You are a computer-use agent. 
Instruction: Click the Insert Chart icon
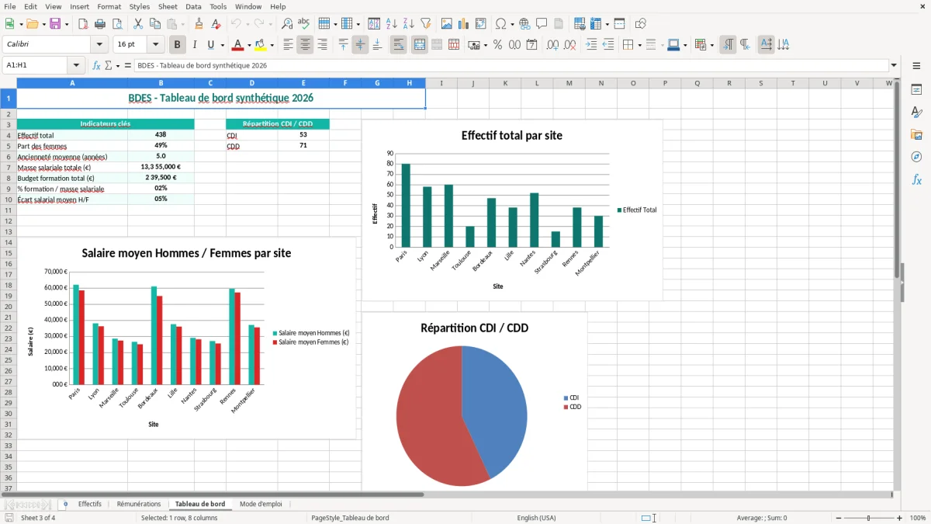[x=464, y=24]
